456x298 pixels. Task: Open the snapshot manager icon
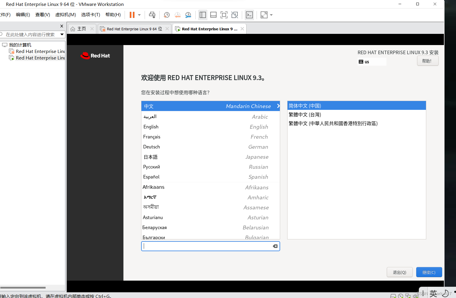tap(188, 15)
